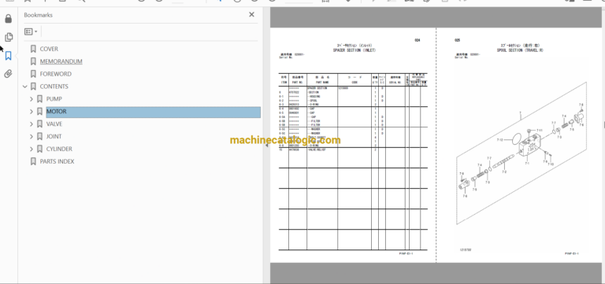Open the attachments paperclip panel
Viewport: 605px width, 284px height.
[8, 74]
